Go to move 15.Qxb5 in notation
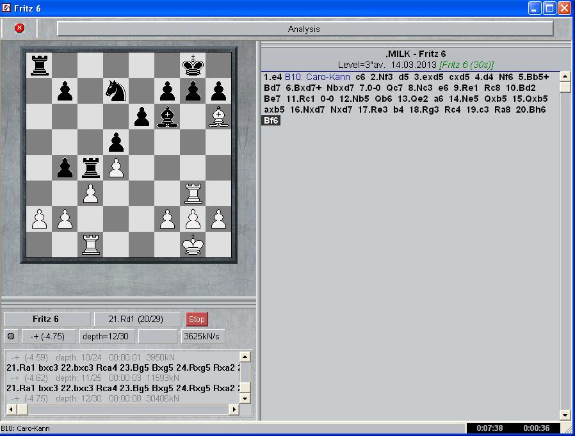 click(x=530, y=99)
